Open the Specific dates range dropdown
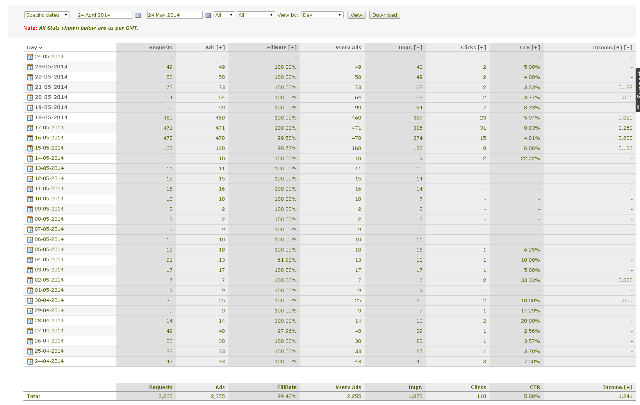Viewport: 640px width, 405px height. (47, 15)
